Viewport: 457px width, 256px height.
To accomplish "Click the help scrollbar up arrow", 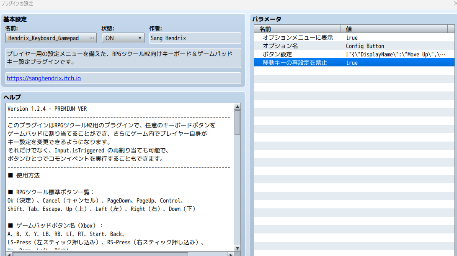I will (x=238, y=106).
